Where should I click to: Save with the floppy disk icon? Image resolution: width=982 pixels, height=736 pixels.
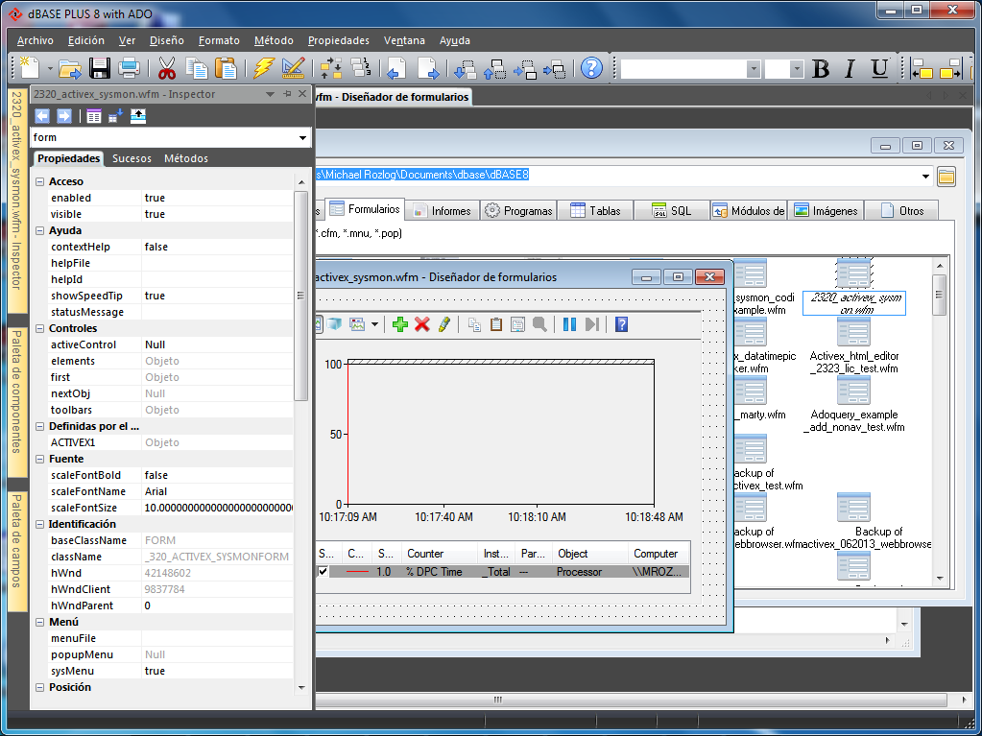[100, 67]
